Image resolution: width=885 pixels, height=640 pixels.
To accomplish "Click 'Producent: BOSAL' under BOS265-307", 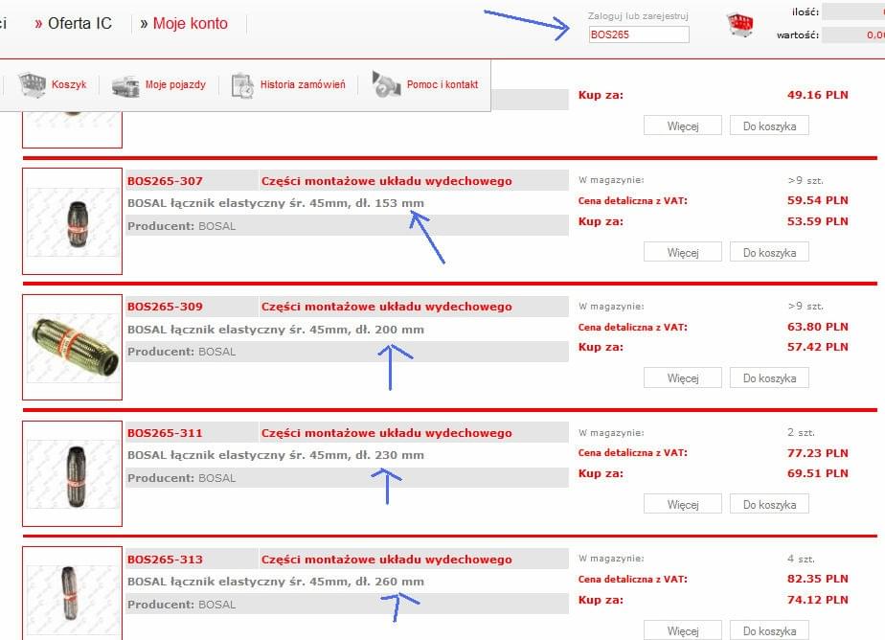I will coord(182,226).
